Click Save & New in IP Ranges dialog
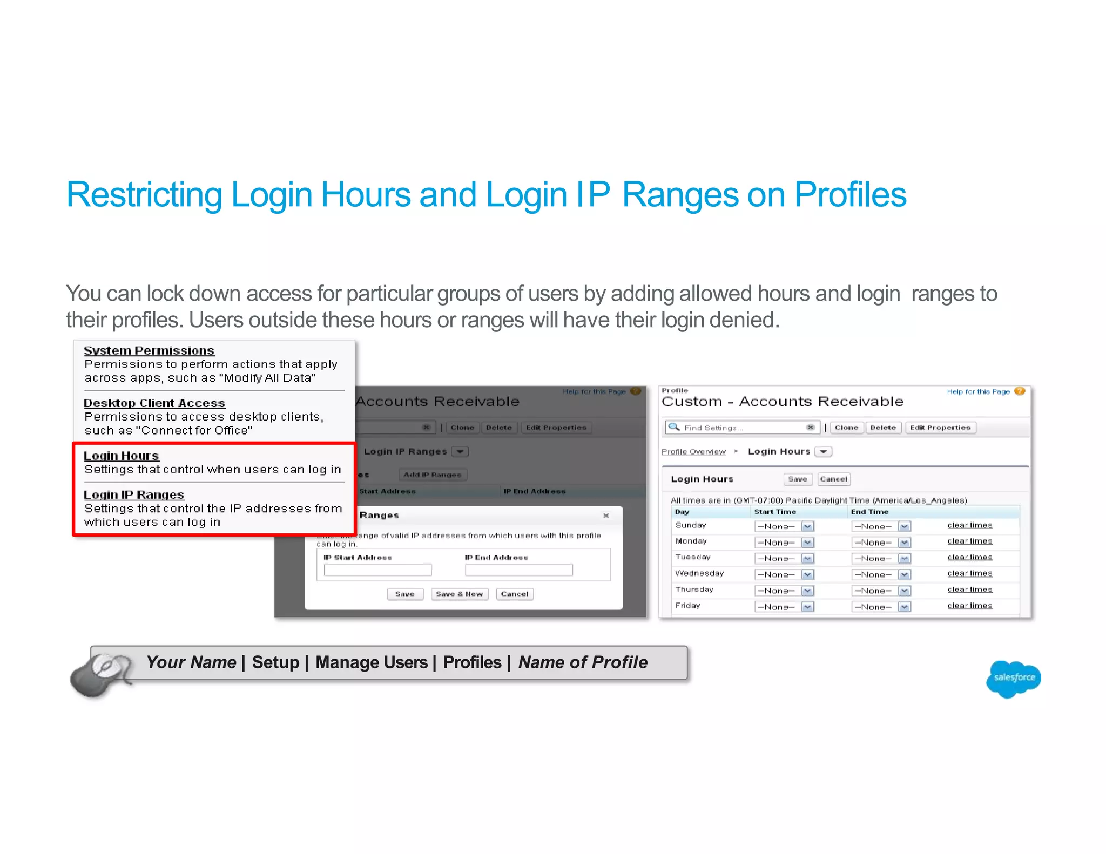 tap(460, 594)
